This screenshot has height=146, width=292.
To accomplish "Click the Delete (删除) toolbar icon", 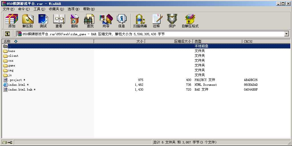I will coord(74,21).
